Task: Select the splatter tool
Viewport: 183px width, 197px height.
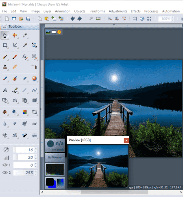Action: click(x=24, y=123)
